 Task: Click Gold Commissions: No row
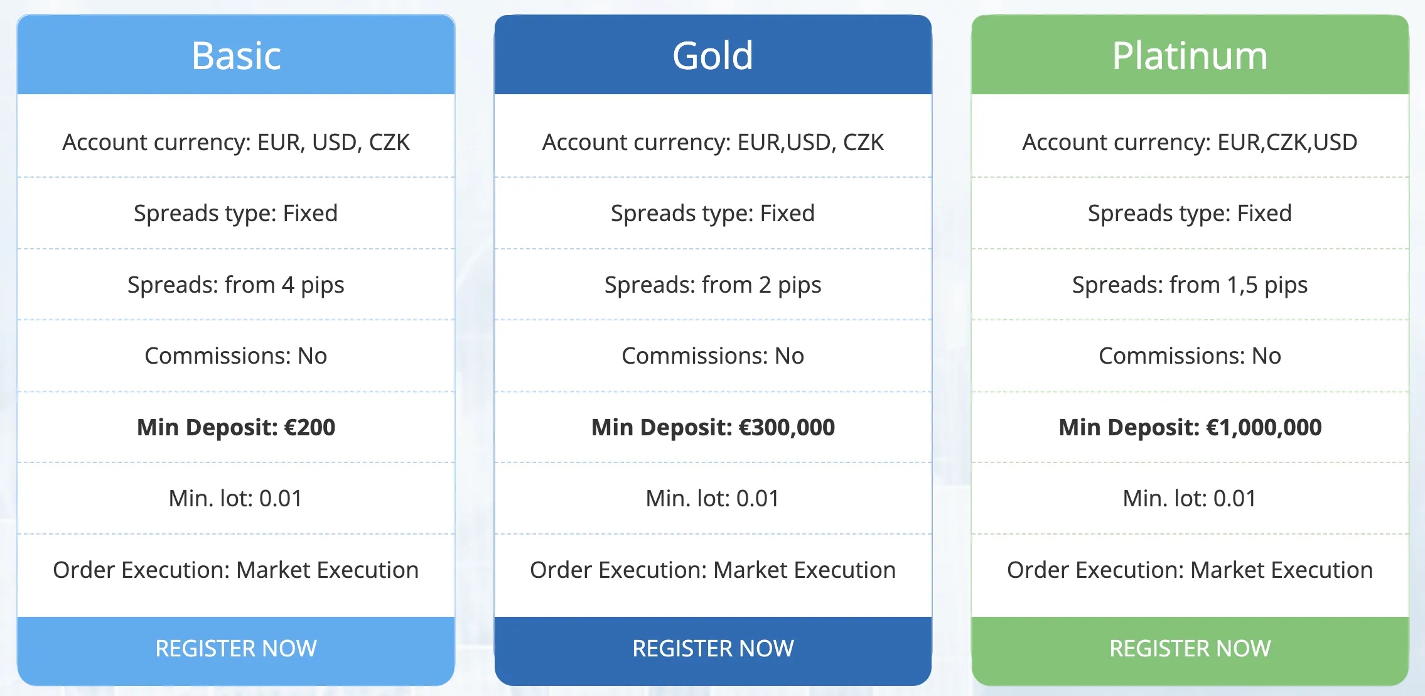coord(713,356)
